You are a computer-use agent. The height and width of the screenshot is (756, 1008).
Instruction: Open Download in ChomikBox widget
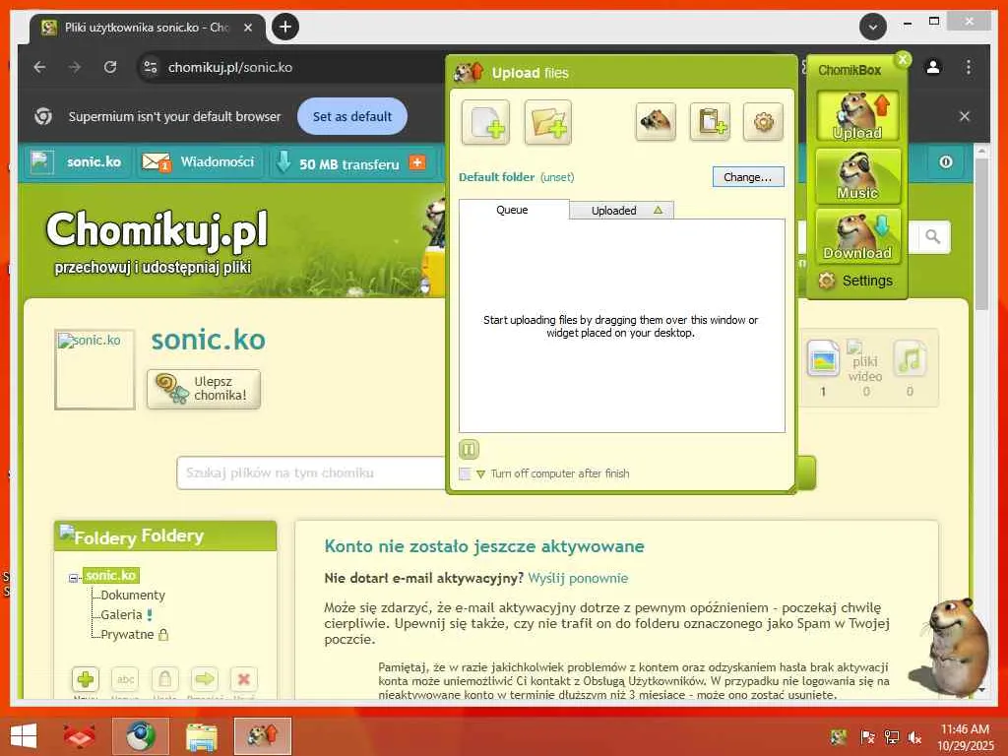click(857, 236)
